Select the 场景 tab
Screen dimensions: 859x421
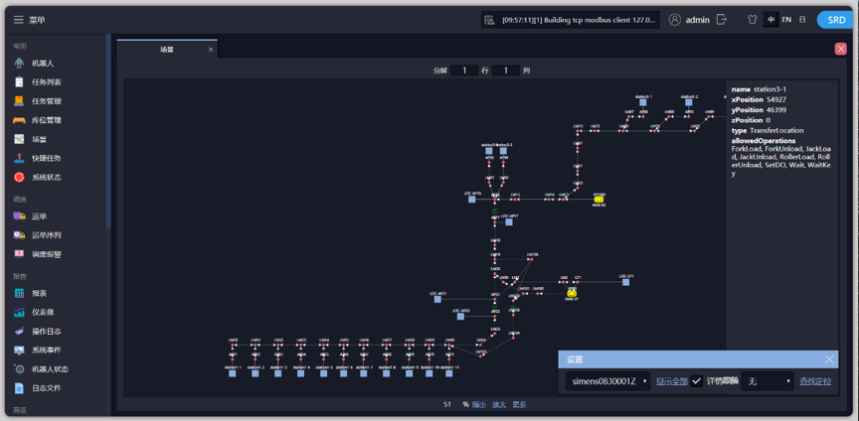coord(167,50)
